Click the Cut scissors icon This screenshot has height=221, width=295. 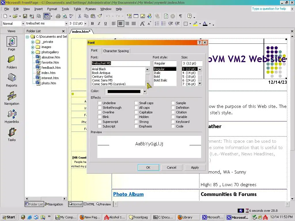[80, 16]
